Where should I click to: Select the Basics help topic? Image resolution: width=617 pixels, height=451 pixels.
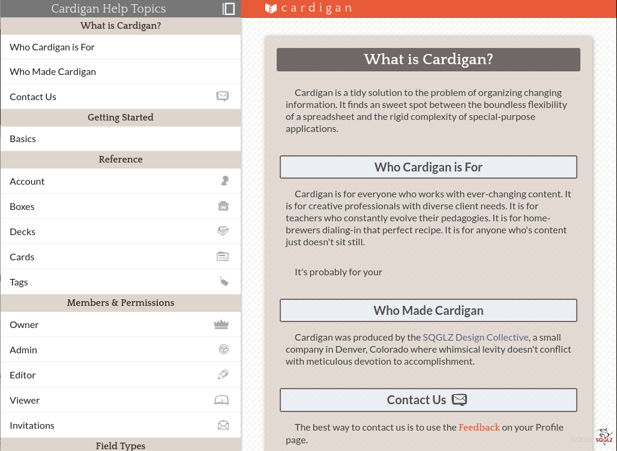(x=23, y=139)
